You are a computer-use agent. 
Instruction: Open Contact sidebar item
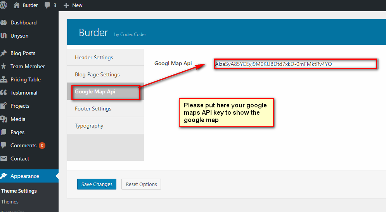click(20, 159)
